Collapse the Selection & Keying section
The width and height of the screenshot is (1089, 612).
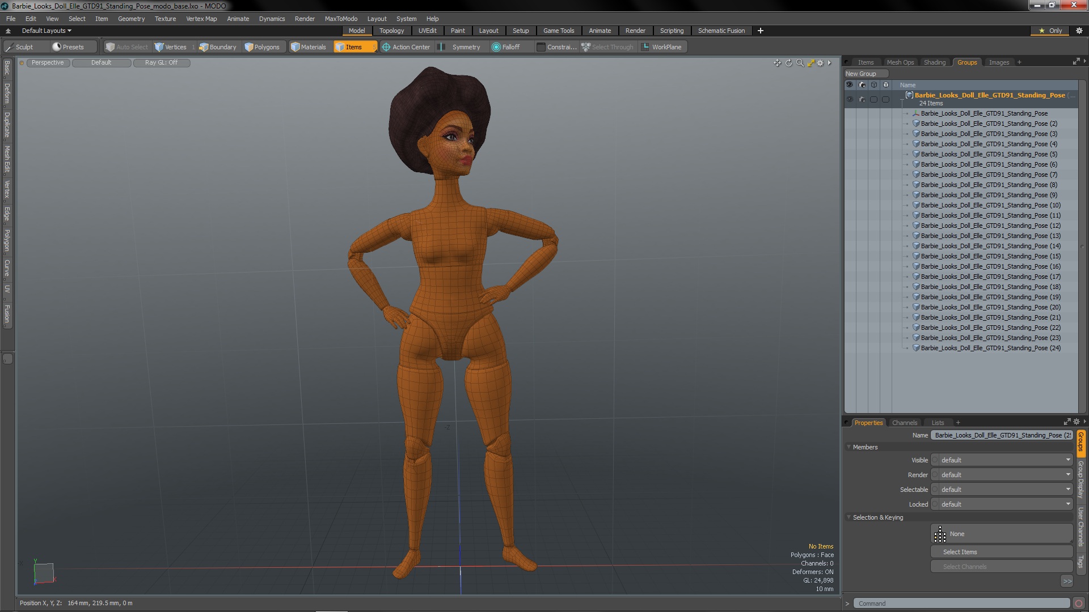(x=849, y=517)
